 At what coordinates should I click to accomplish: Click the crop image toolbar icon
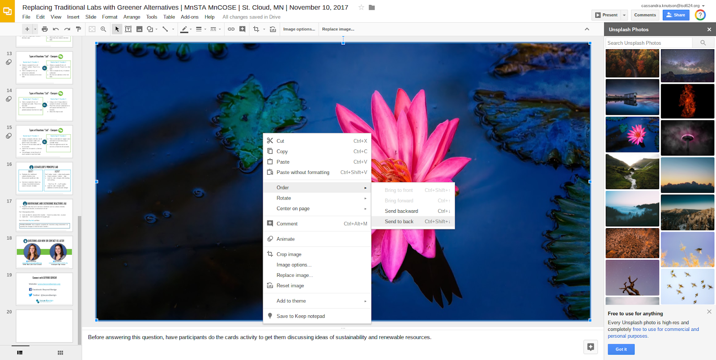256,29
